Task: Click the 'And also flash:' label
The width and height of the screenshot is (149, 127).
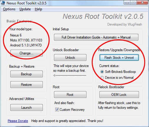Action: click(64, 103)
